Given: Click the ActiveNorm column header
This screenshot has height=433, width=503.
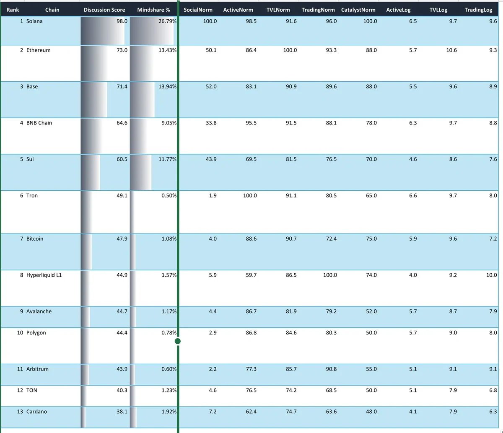Looking at the screenshot, I should point(238,10).
